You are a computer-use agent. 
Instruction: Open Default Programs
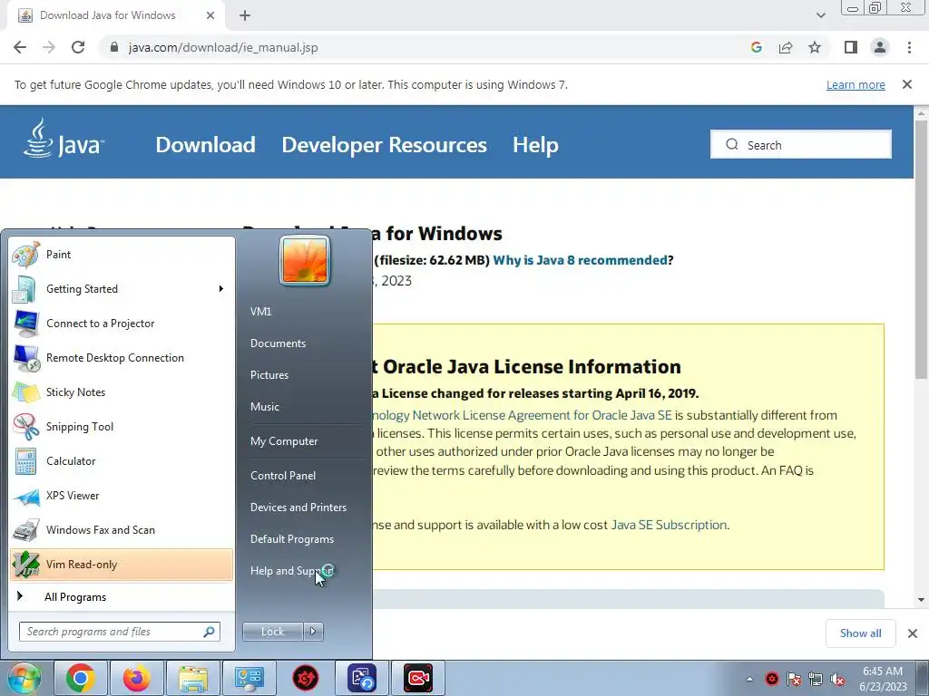[x=291, y=539]
